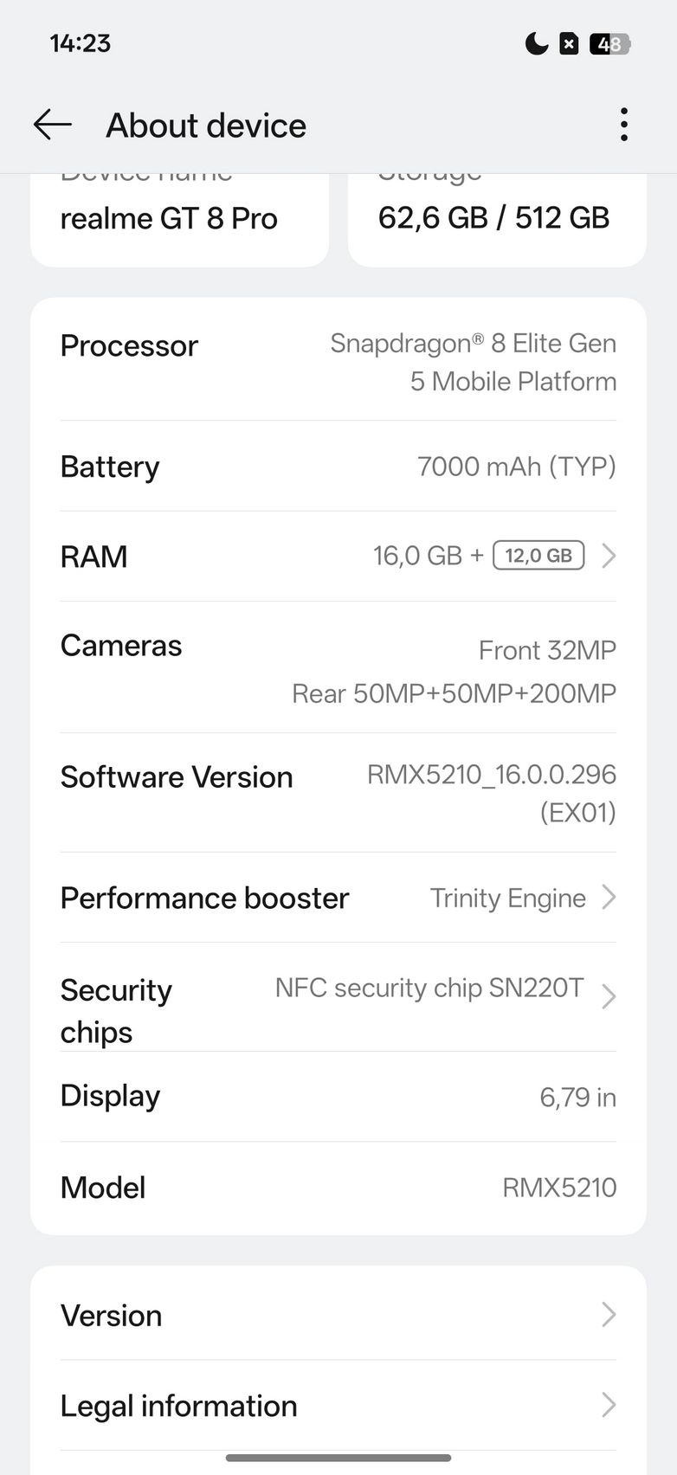Open the three-dot overflow menu

coord(623,125)
